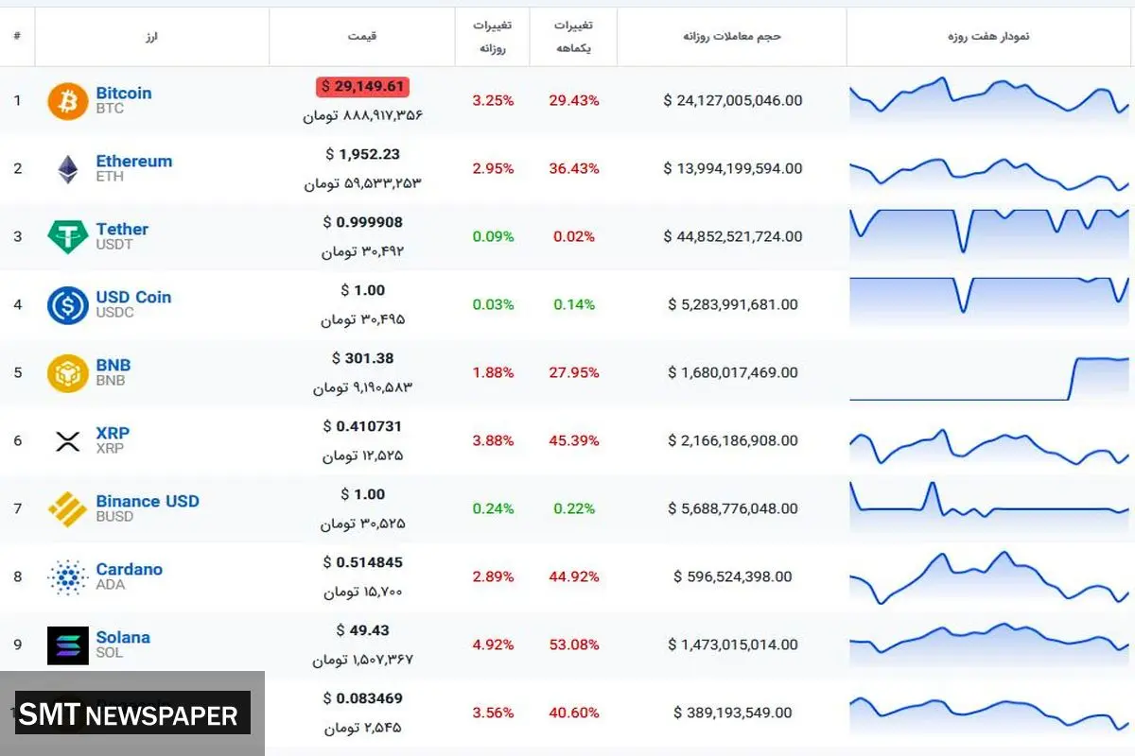Click BNB volume $ 1,680,017,469.00

click(732, 372)
